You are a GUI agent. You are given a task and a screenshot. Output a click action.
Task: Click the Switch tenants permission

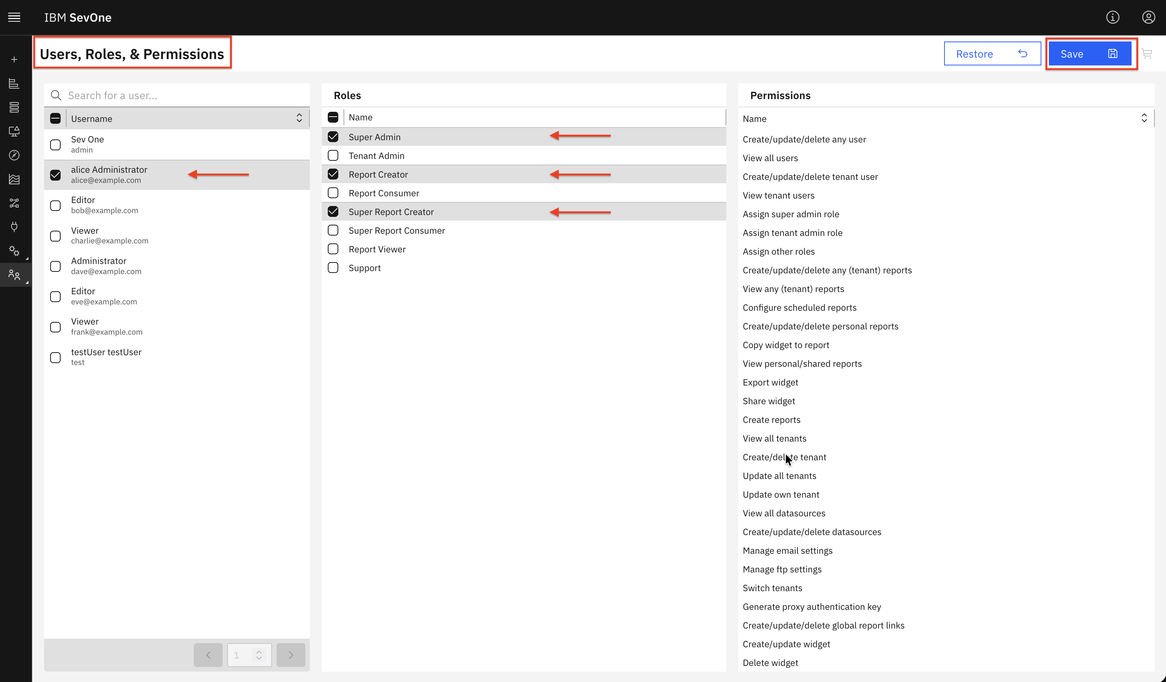[772, 588]
